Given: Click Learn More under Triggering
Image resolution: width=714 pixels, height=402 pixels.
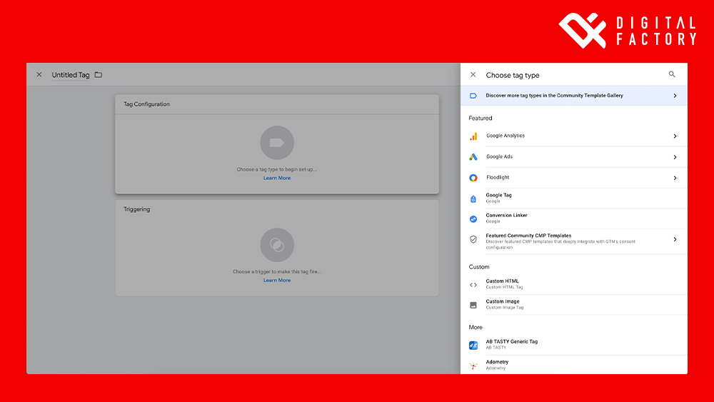Looking at the screenshot, I should [x=277, y=281].
